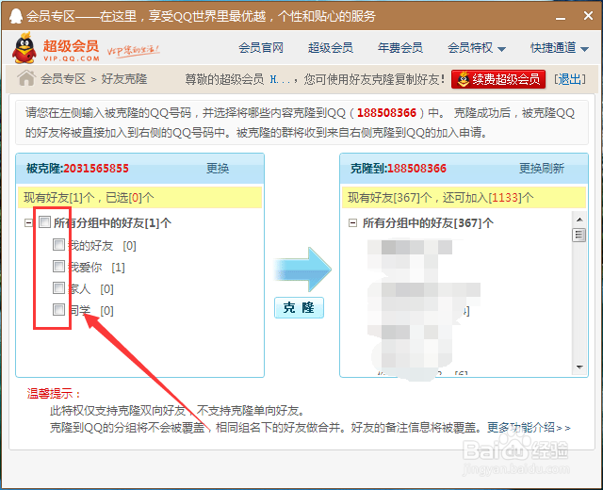Click the home icon in breadcrumb
Screen dimensions: 603x490
[26, 78]
